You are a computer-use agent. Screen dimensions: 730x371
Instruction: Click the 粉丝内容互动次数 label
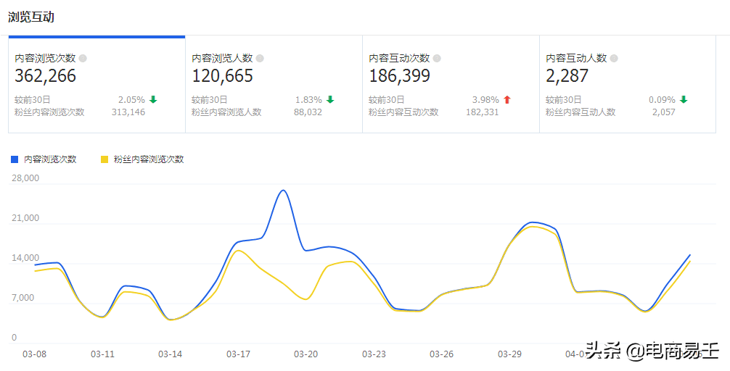coord(403,112)
